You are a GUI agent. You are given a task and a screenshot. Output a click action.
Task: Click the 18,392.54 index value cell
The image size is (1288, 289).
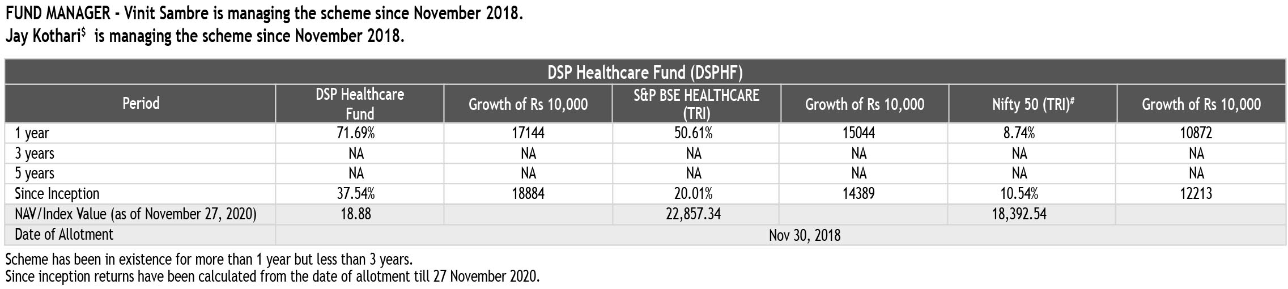(1019, 214)
